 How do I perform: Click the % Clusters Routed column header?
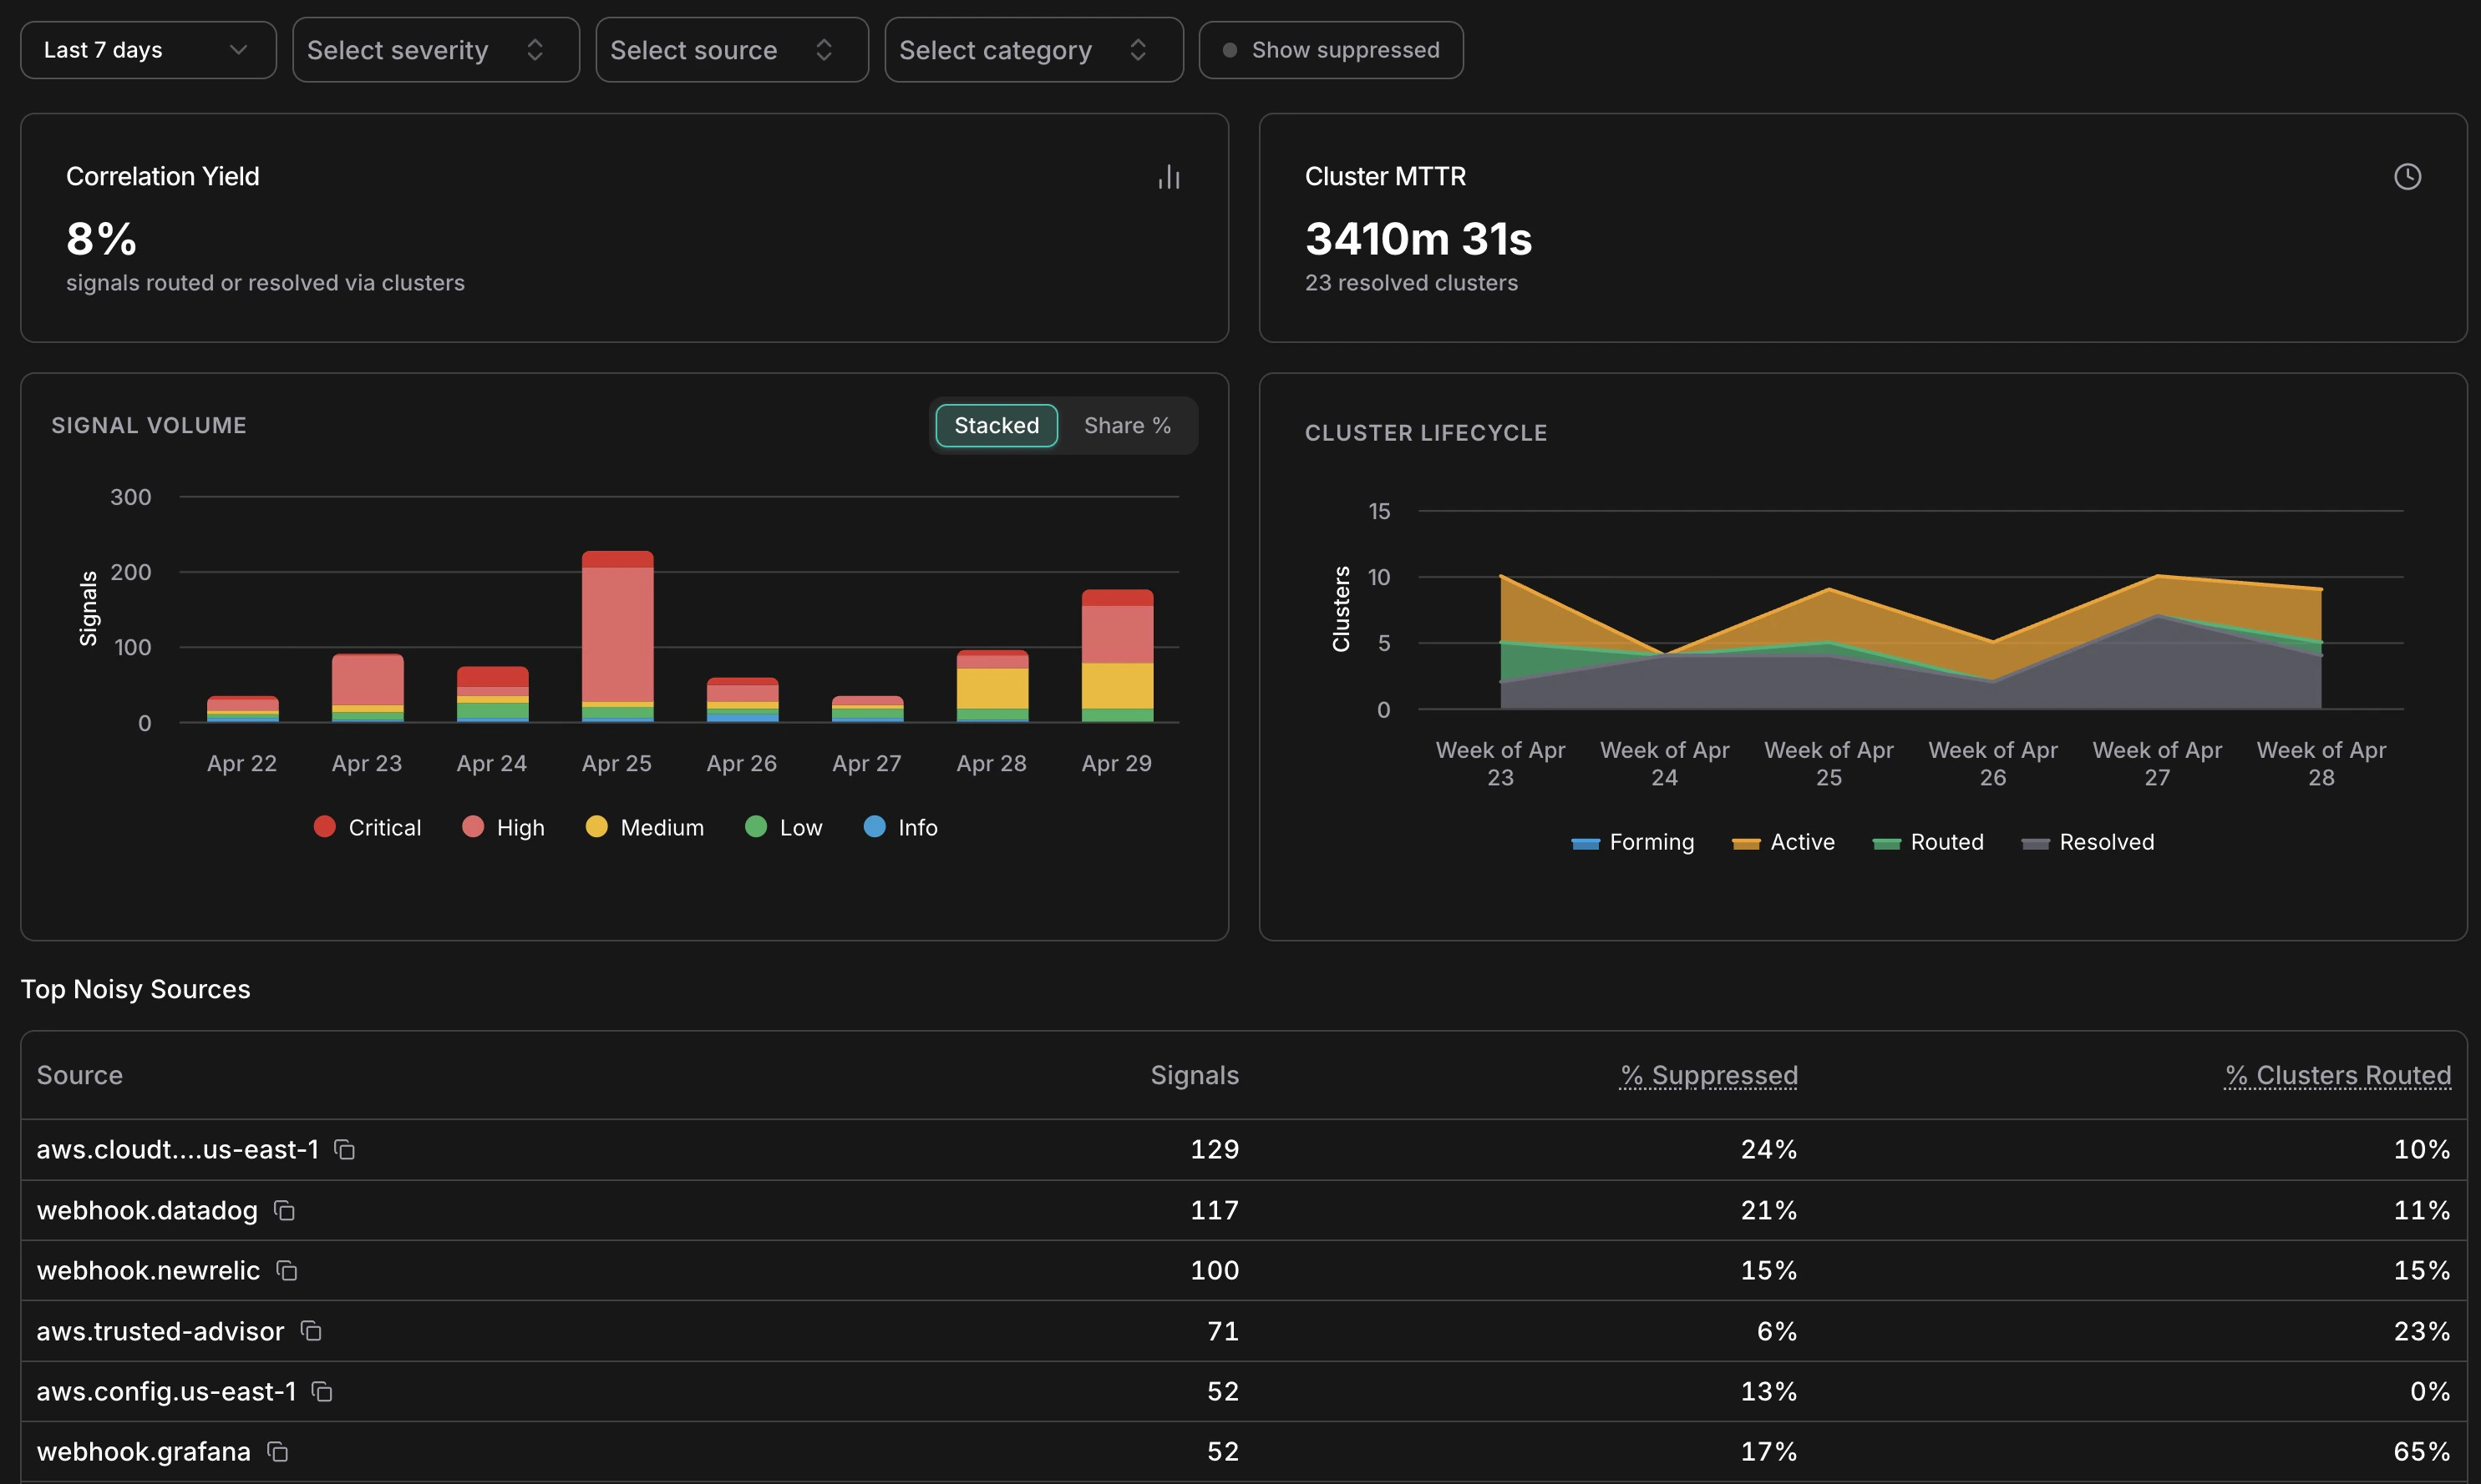point(2336,1075)
